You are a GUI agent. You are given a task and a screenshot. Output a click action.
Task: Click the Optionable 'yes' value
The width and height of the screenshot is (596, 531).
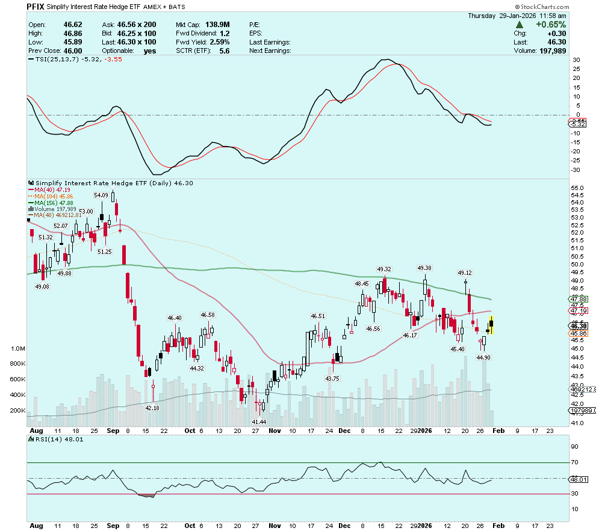click(x=150, y=51)
